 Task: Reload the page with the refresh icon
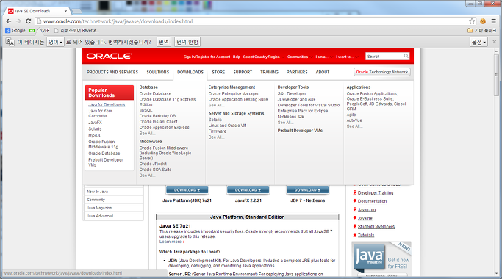click(x=28, y=21)
